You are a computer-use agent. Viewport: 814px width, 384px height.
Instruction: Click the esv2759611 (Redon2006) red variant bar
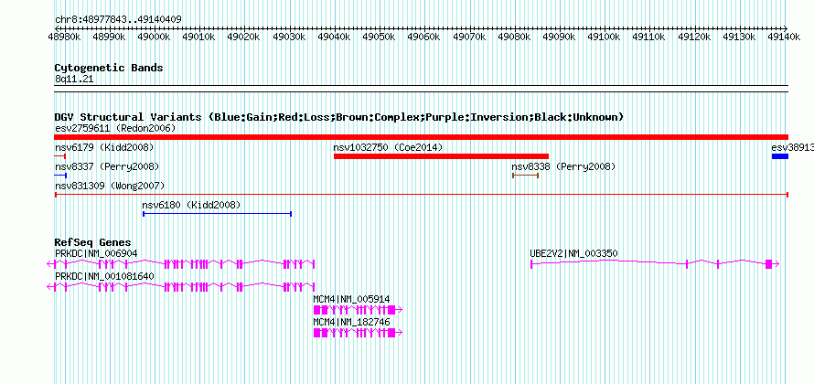421,137
